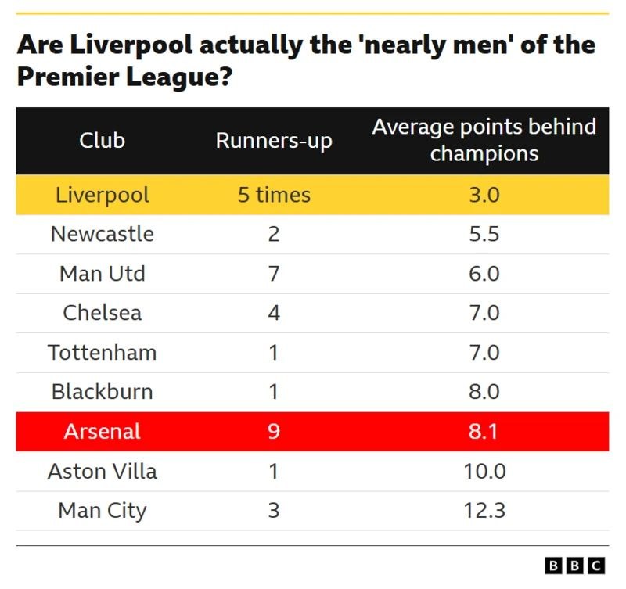Select the Newcastle row label
Viewport: 626px width, 589px height.
coord(102,234)
